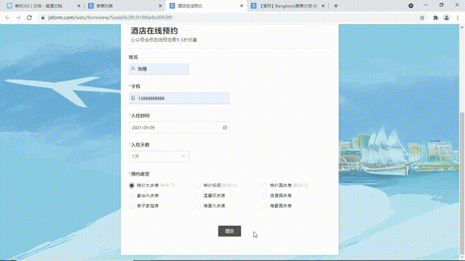Click the 提交 submit button
Viewport: 465px width, 261px height.
pyautogui.click(x=229, y=231)
